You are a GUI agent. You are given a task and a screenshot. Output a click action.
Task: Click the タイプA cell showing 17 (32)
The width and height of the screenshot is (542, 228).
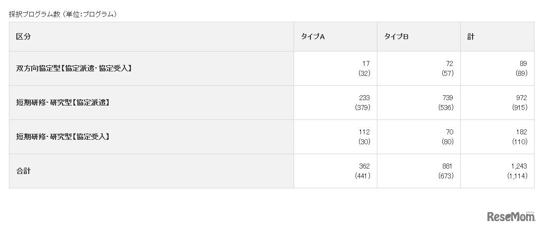[365, 68]
